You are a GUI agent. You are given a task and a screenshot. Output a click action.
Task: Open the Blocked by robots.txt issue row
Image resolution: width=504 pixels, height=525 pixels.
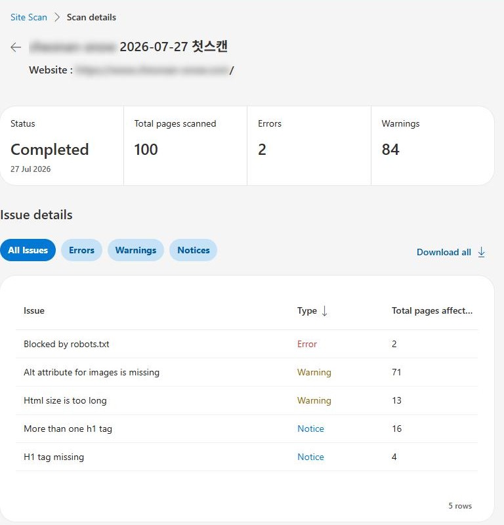[247, 344]
